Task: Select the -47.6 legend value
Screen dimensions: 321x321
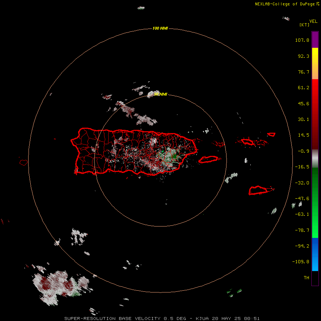Action: 302,199
